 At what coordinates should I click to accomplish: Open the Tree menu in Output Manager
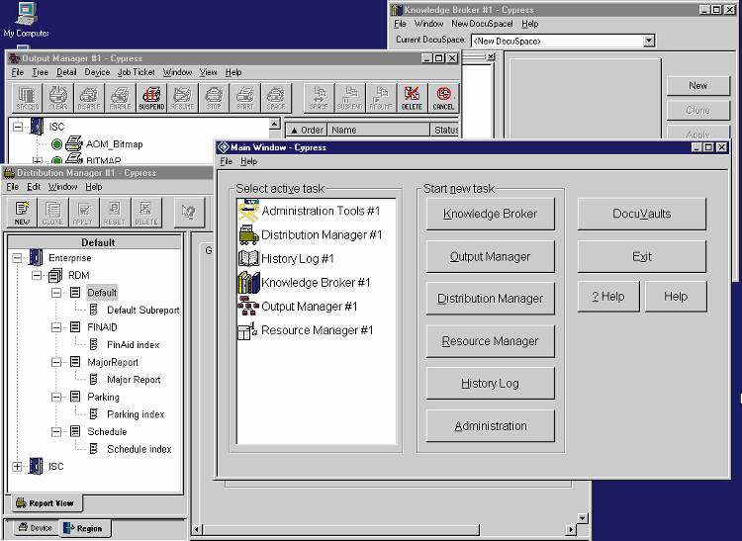tap(41, 72)
